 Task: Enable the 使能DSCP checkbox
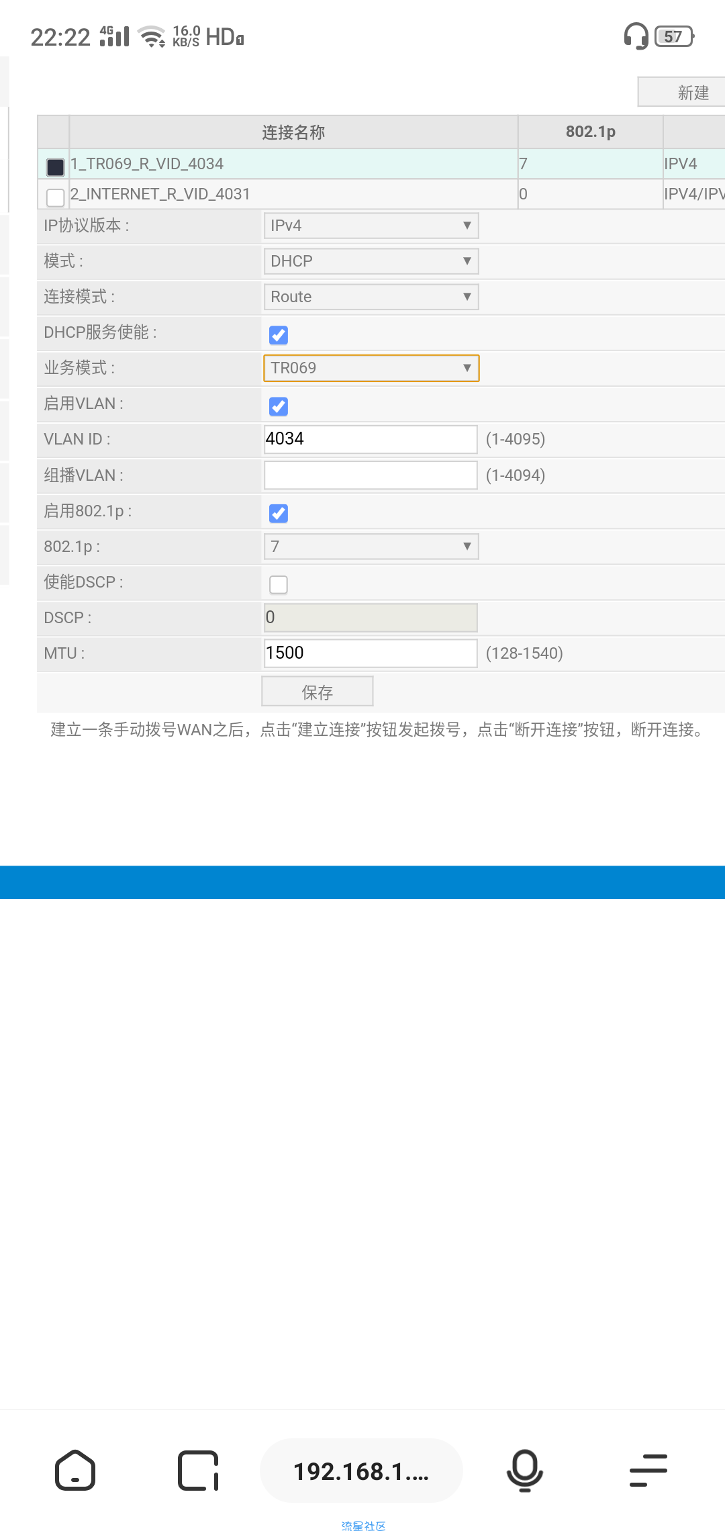coord(279,585)
